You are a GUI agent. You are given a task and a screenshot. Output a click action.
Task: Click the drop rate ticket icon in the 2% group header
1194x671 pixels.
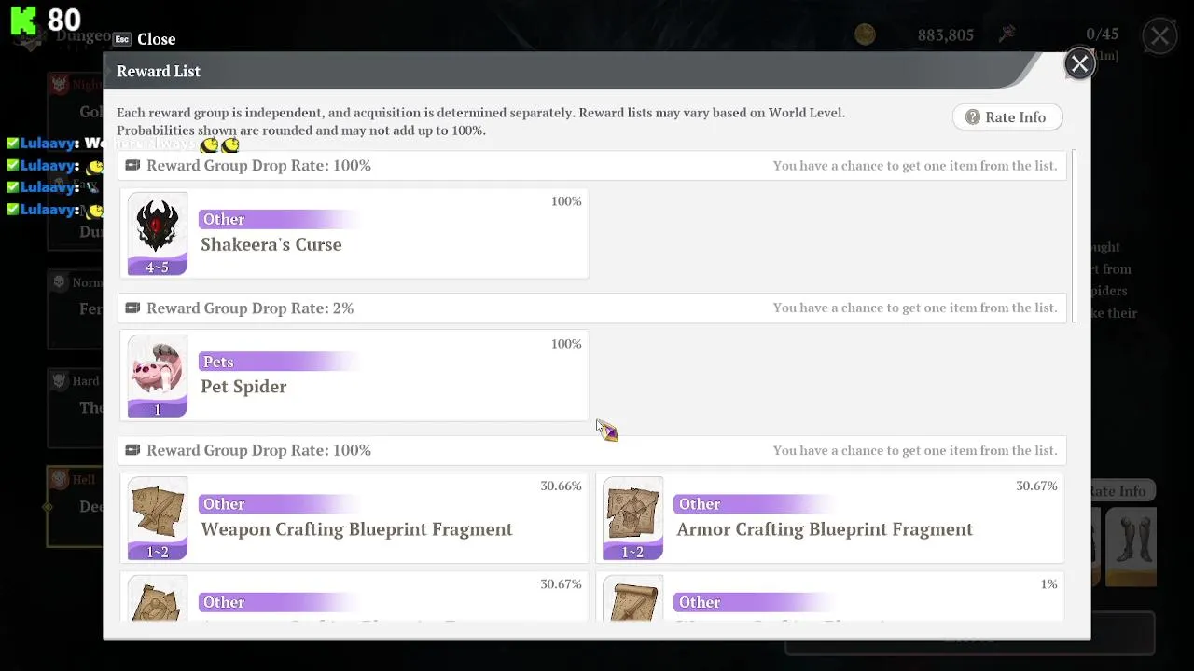(x=132, y=308)
